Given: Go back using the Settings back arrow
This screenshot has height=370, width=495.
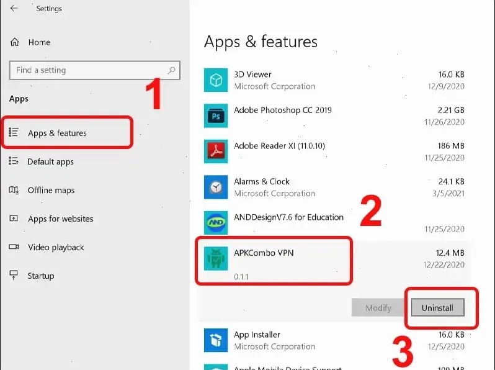Looking at the screenshot, I should [14, 8].
